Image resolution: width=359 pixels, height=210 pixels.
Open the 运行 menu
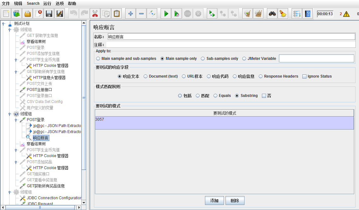coord(47,3)
